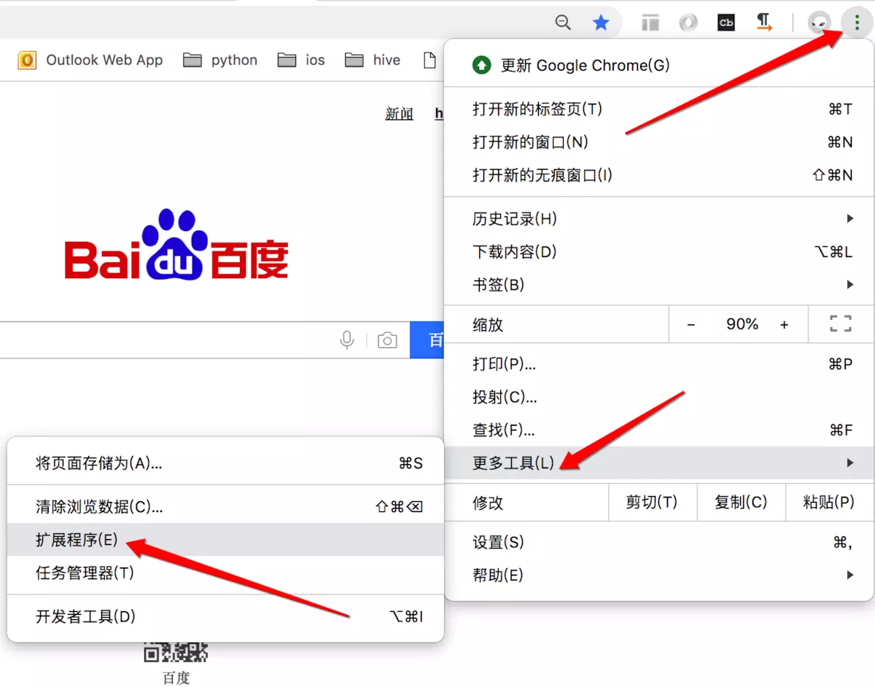Click the blue bookmark star icon
This screenshot has height=687, width=875.
(601, 23)
